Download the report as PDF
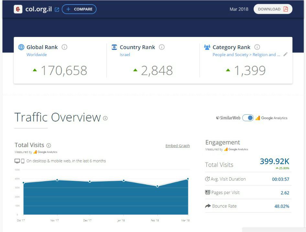The image size is (306, 232). point(273,9)
